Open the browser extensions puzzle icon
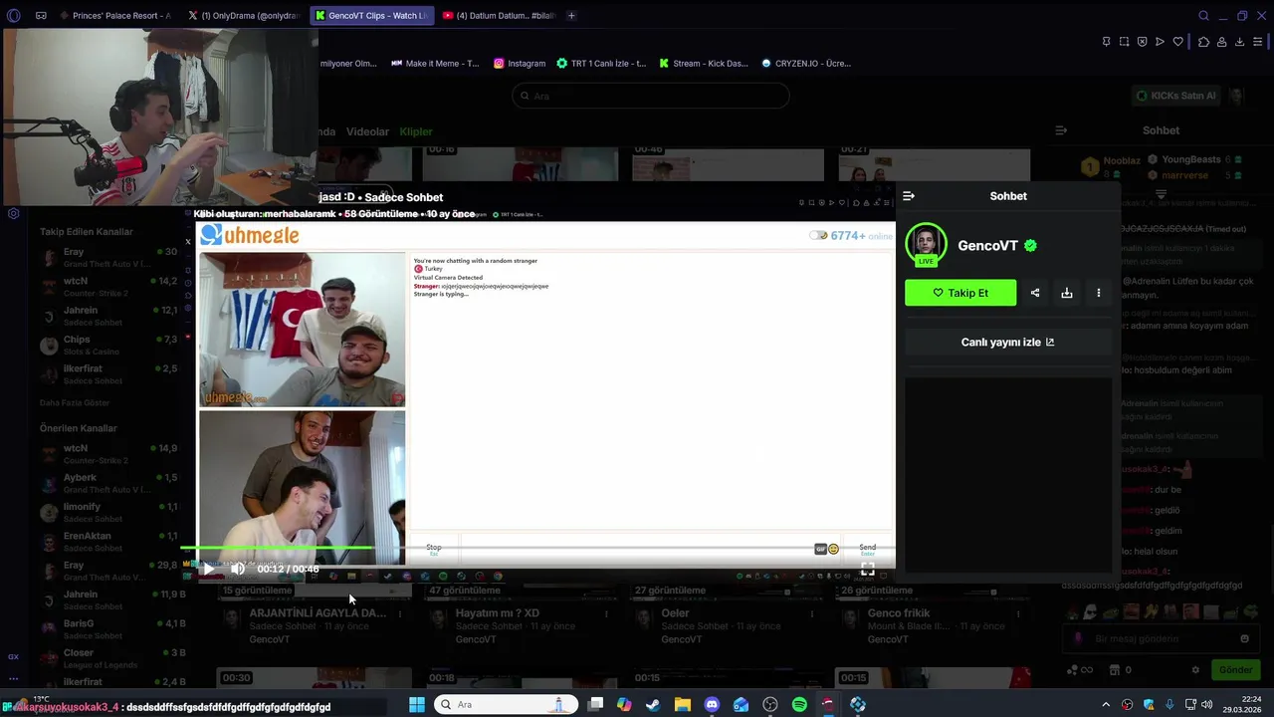The width and height of the screenshot is (1274, 717). [x=1203, y=42]
